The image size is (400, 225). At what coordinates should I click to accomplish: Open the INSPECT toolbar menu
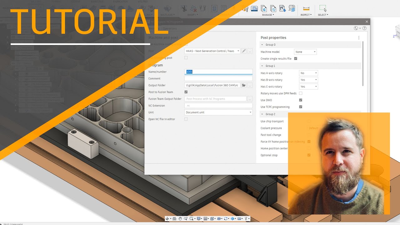[306, 15]
